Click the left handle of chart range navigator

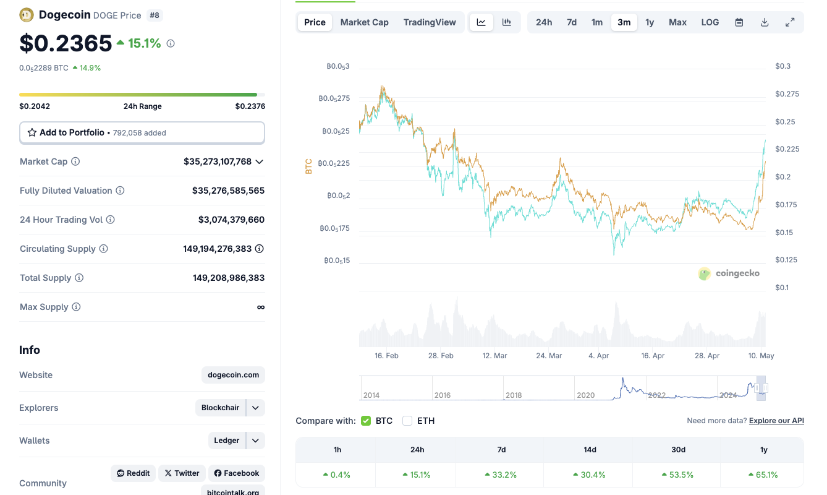(x=757, y=389)
